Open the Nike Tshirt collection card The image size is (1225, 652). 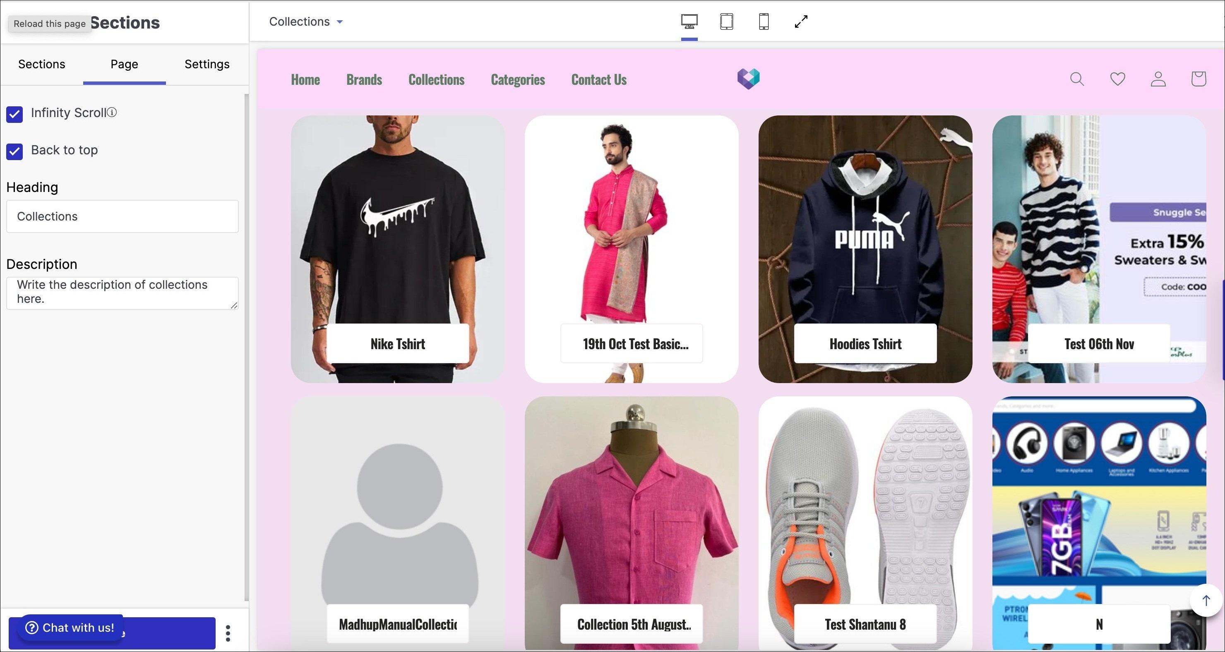pos(398,249)
